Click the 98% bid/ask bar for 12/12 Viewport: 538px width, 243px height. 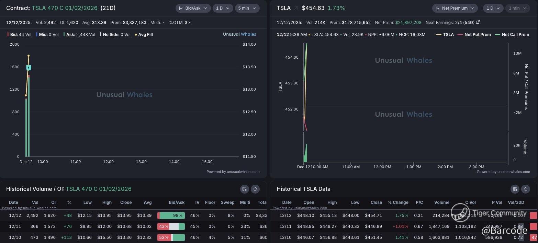click(171, 216)
